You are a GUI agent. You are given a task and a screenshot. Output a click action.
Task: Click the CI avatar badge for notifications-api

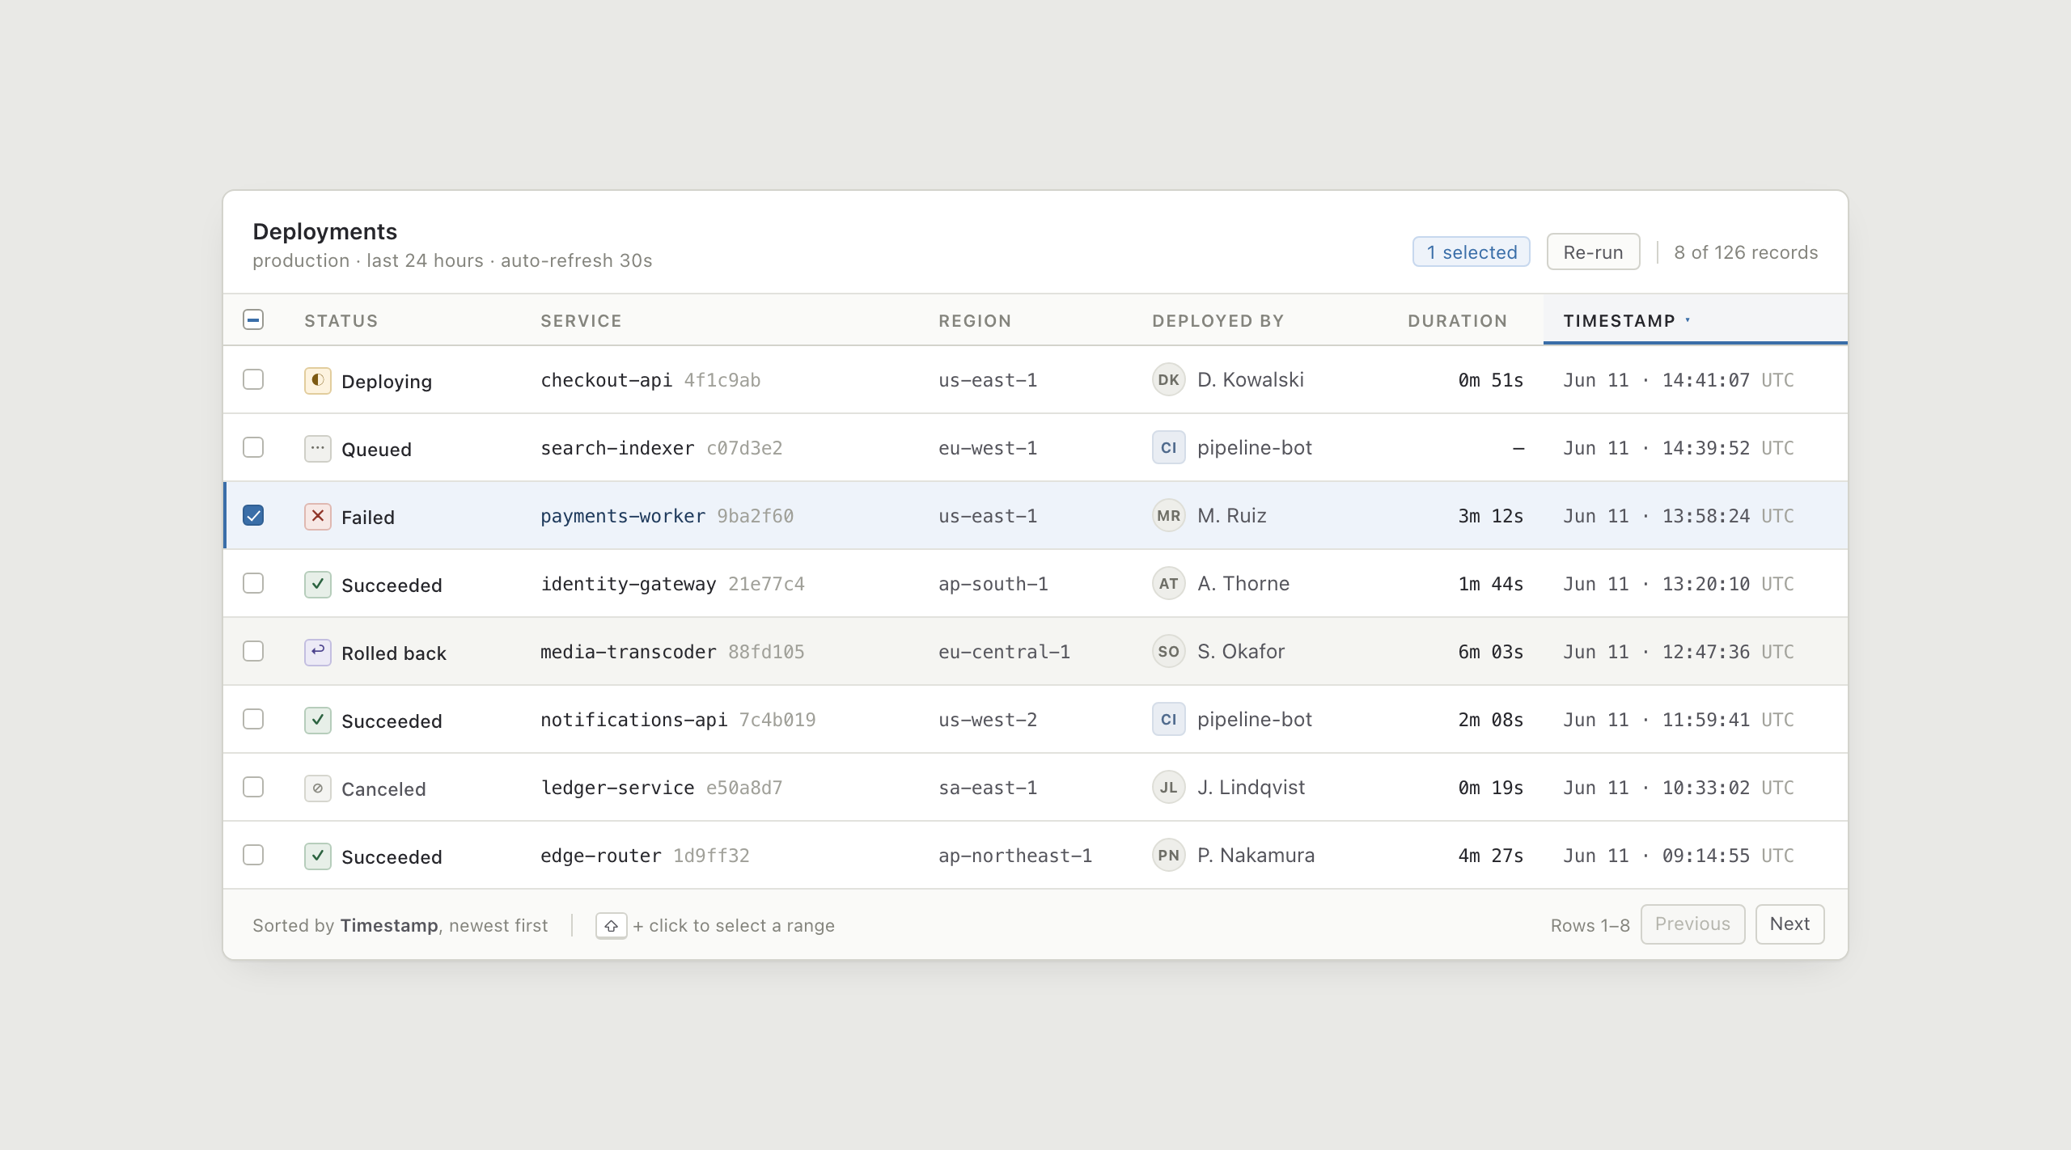(x=1168, y=720)
